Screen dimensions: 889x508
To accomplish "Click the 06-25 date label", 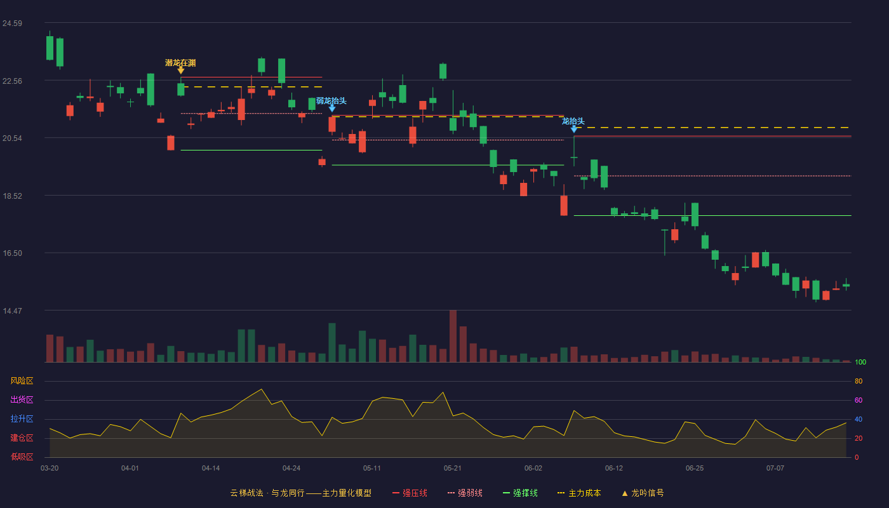I will (695, 468).
